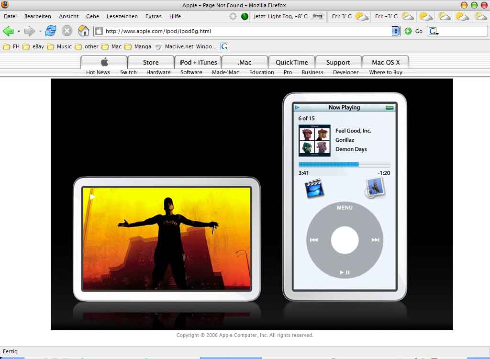Click the gray throbber gear icon
The image size is (490, 359).
233,16
